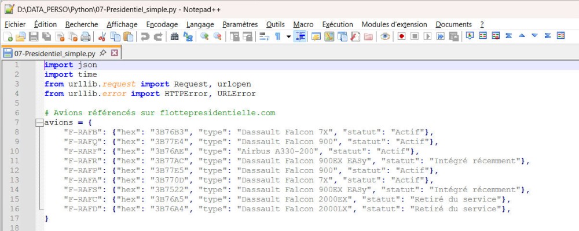579x231 pixels.
Task: Toggle synchronized horizontal scrolling
Action: click(247, 36)
